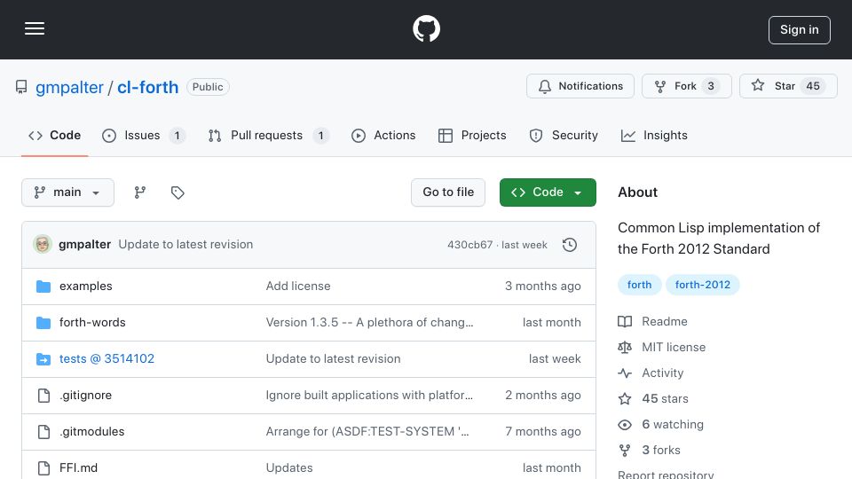The image size is (852, 479).
Task: Open 'Version 1.3.5' commit message
Action: point(369,323)
